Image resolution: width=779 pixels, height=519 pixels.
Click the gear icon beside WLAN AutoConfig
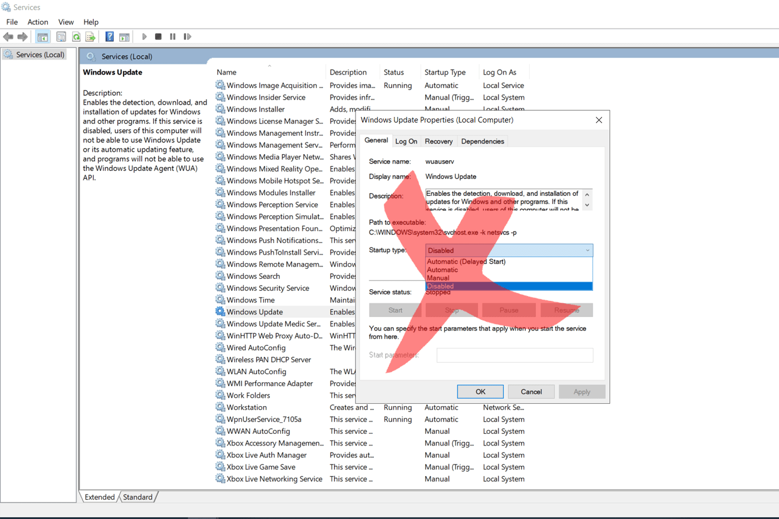pyautogui.click(x=220, y=371)
